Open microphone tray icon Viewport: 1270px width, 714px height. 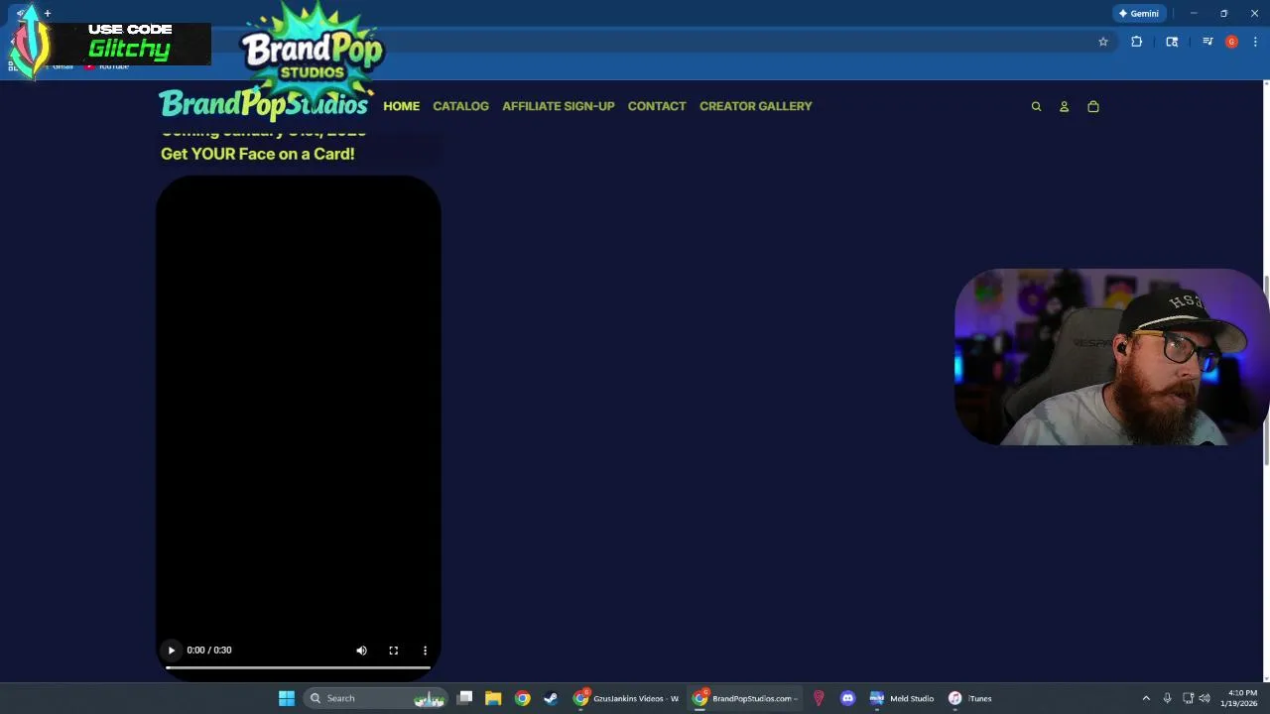coord(1167,698)
